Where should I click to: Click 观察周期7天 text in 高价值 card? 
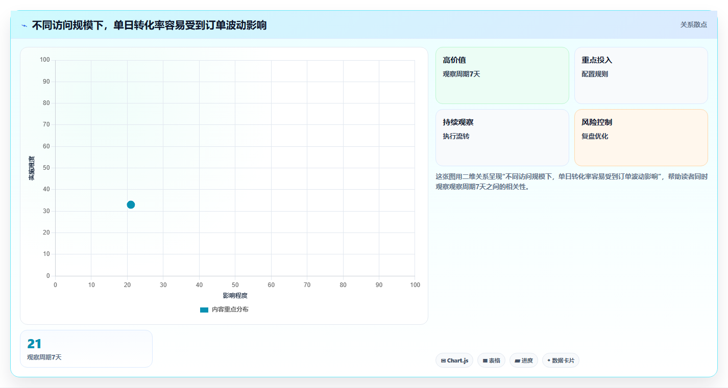click(462, 74)
